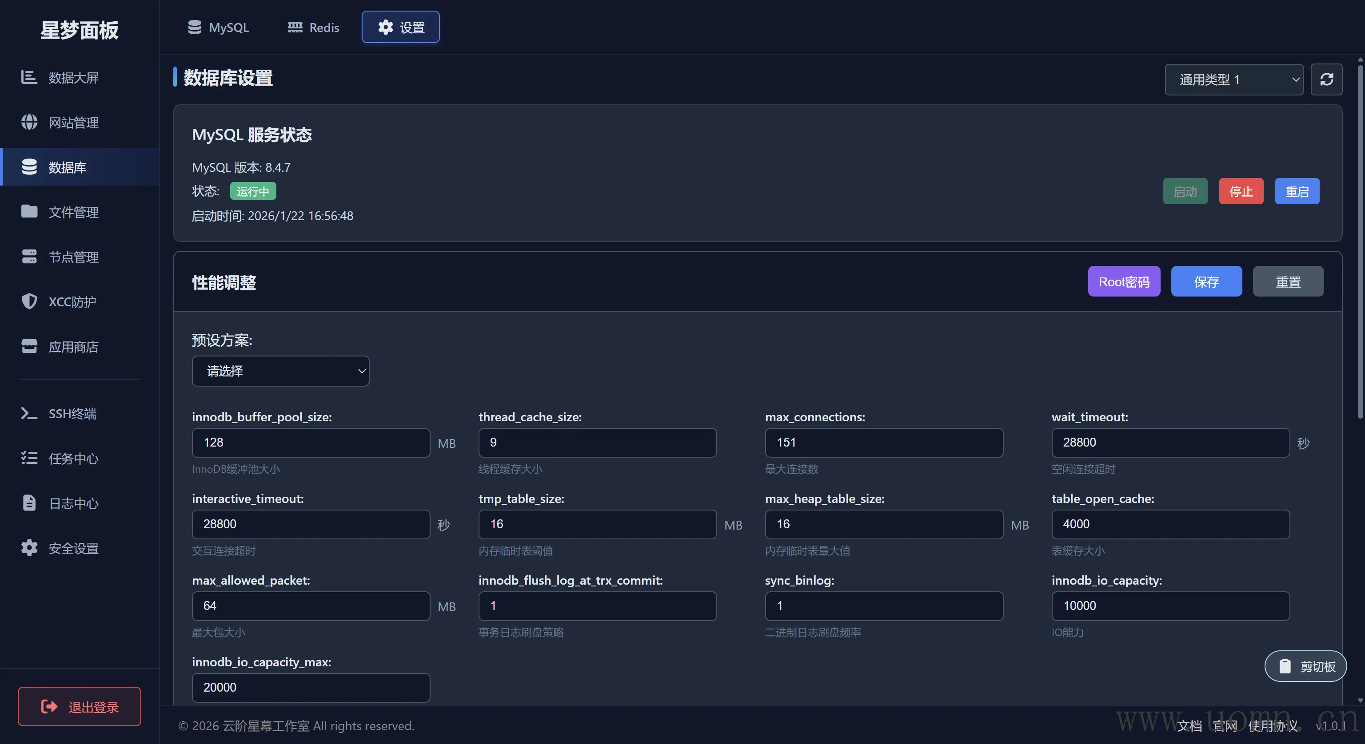Click the 退出登录 logout button

[80, 706]
